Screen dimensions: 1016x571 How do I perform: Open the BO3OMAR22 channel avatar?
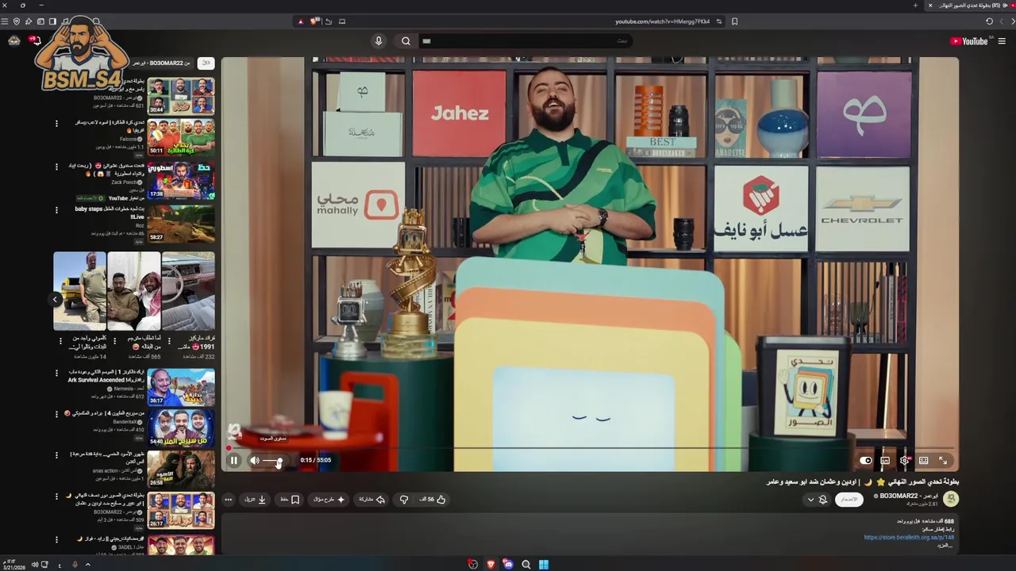click(x=950, y=499)
